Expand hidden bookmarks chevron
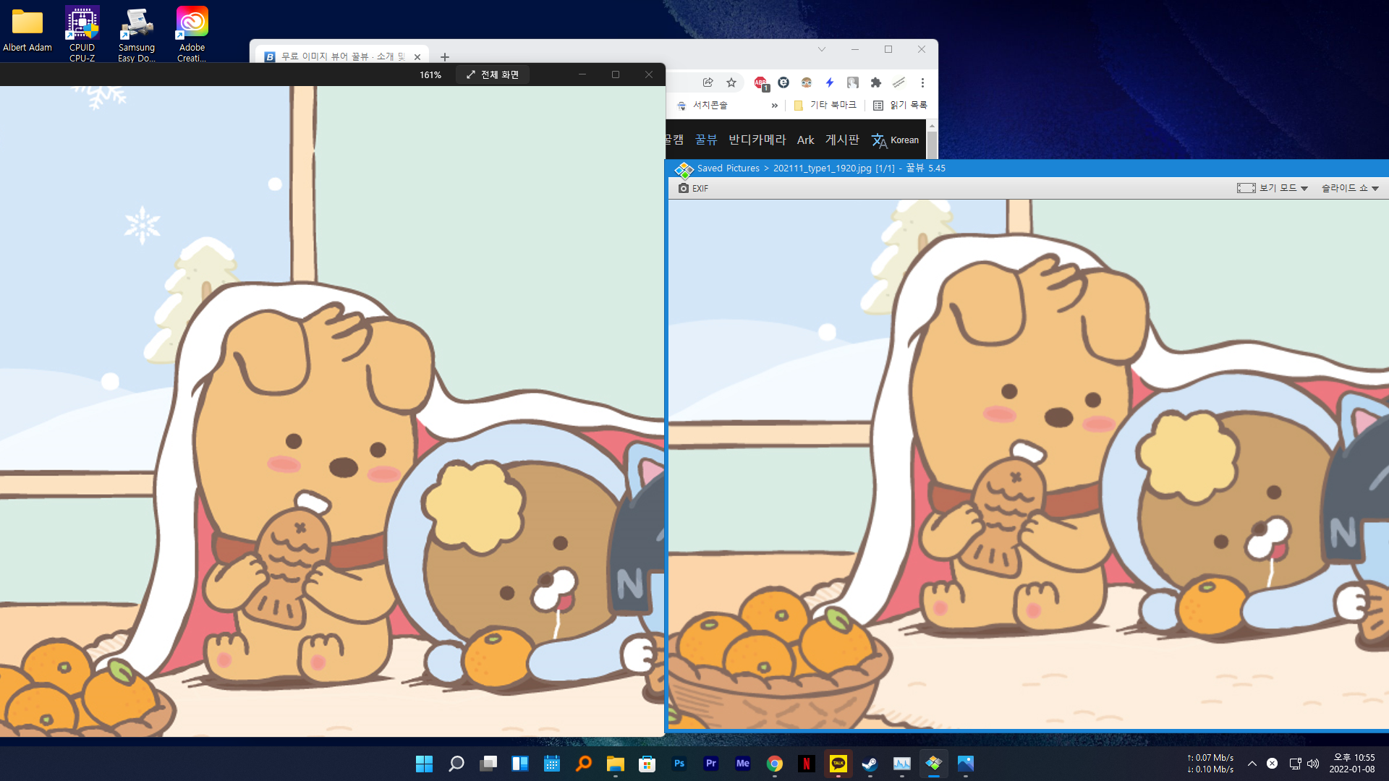 pos(774,106)
